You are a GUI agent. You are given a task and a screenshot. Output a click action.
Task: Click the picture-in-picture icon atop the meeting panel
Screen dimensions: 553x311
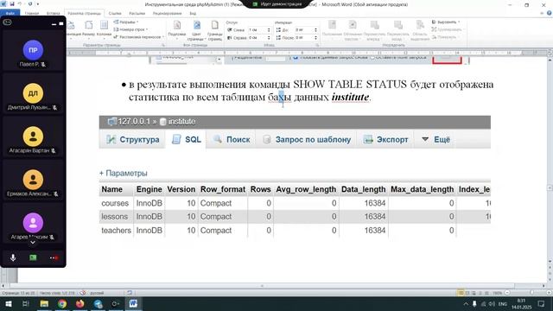coord(7,22)
